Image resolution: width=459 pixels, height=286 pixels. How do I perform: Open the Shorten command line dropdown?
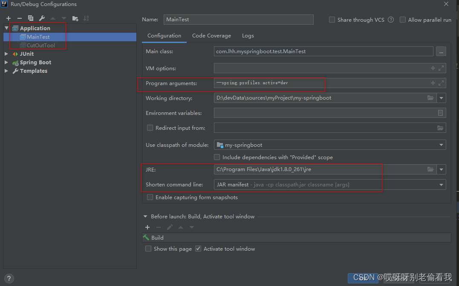point(441,185)
